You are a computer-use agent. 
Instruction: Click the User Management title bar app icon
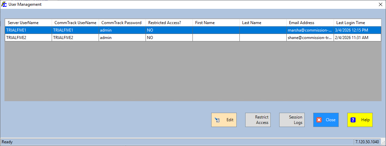pyautogui.click(x=4, y=4)
